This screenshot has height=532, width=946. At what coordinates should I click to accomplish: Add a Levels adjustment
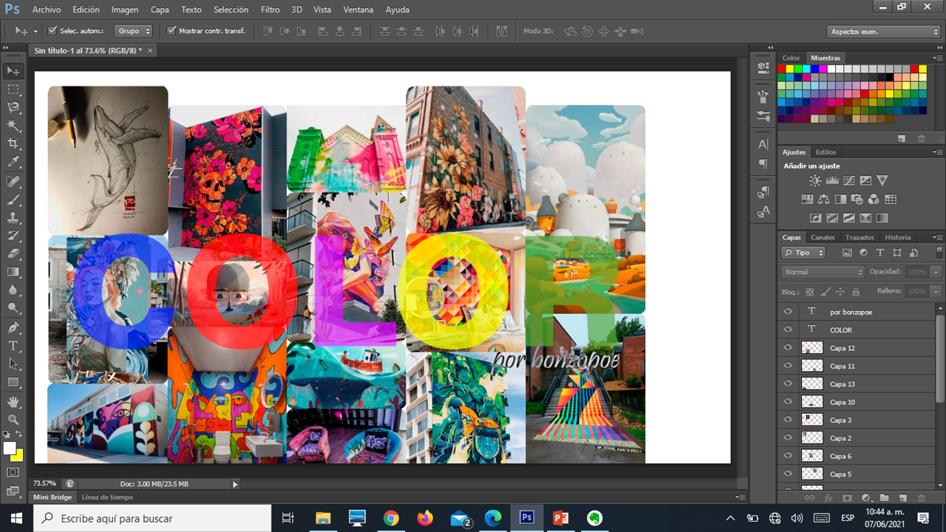(831, 180)
